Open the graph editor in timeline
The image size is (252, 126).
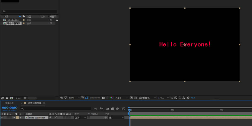pos(123,109)
